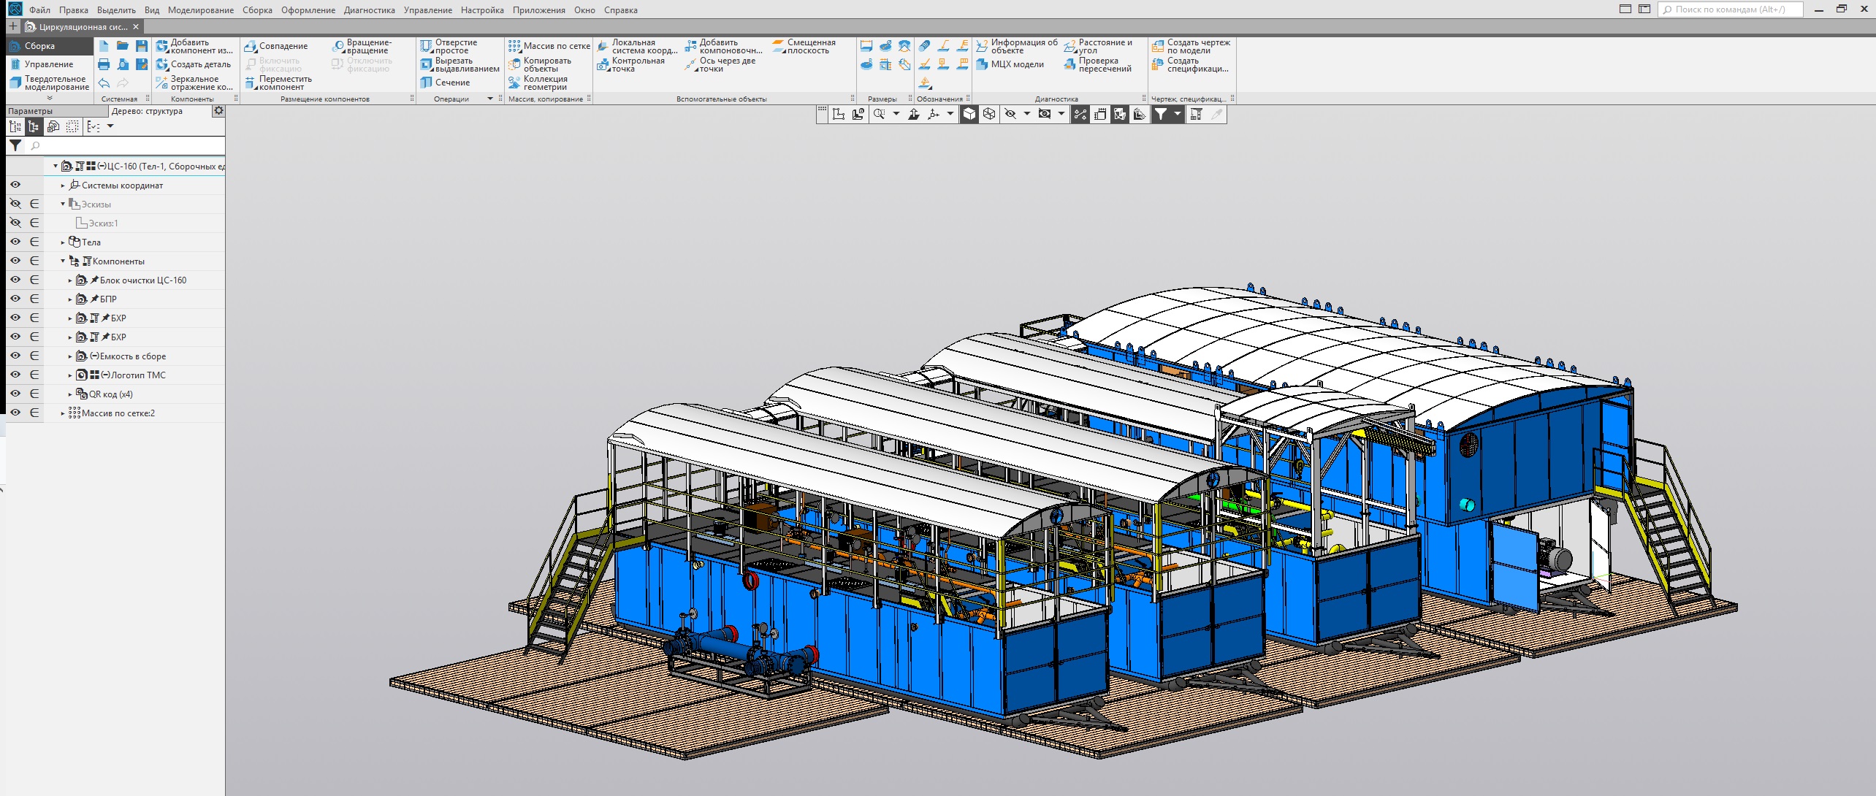Click Undo arrow in system panel
The image size is (1876, 796).
click(104, 83)
